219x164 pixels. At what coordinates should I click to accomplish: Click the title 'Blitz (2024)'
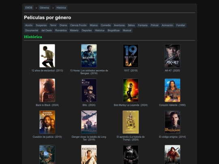89,105
